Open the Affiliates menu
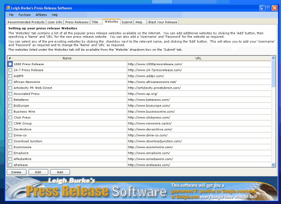The image size is (281, 204). [41, 15]
